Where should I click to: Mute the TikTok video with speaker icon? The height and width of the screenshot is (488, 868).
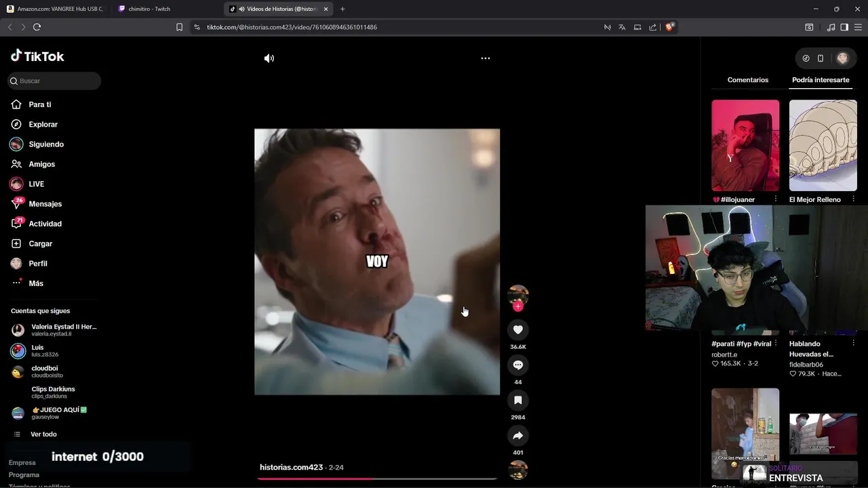[x=269, y=58]
